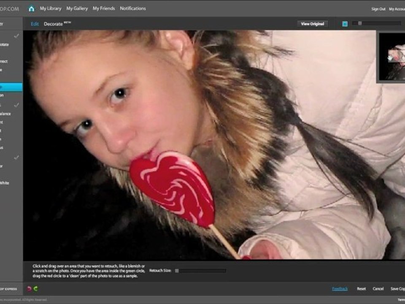Click the girl's photo in edit canvas

[x=214, y=145]
